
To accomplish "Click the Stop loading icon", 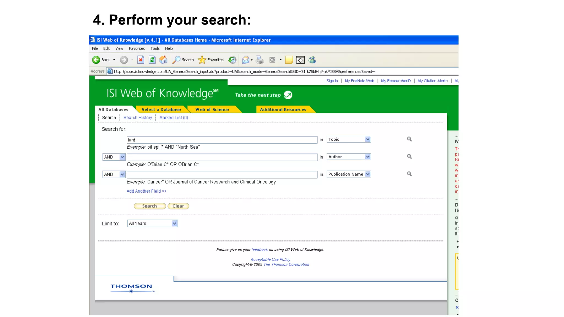I will pos(140,60).
